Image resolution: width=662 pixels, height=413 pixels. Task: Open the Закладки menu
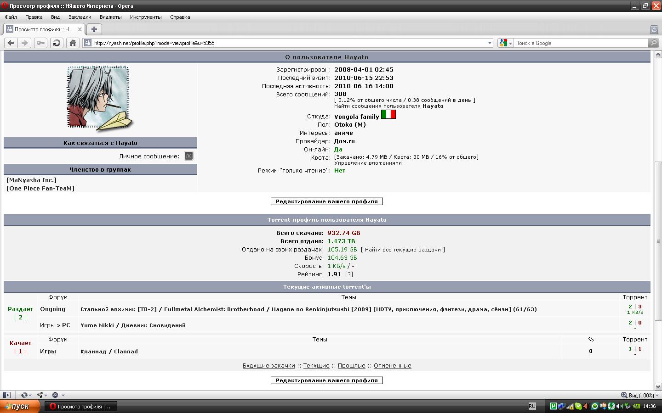point(80,17)
